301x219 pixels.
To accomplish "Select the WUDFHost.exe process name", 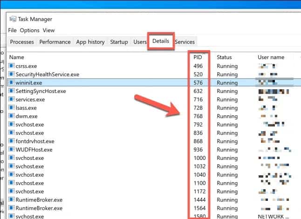I will 34,150.
